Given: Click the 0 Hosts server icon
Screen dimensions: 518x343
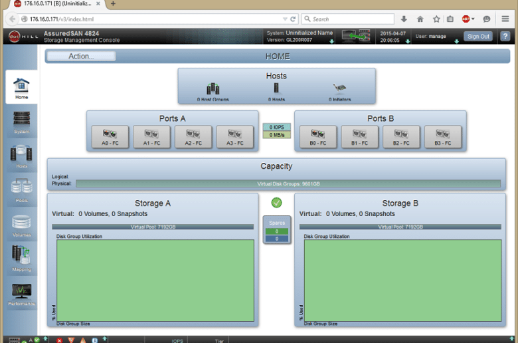Looking at the screenshot, I should 276,88.
